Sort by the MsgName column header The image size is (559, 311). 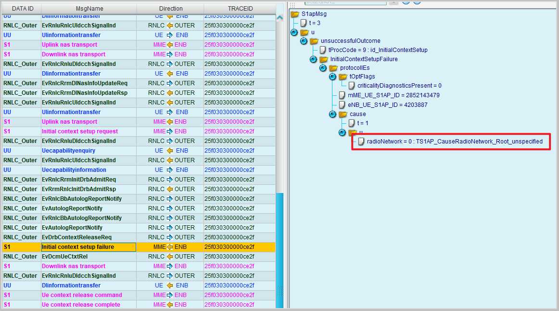pos(89,9)
